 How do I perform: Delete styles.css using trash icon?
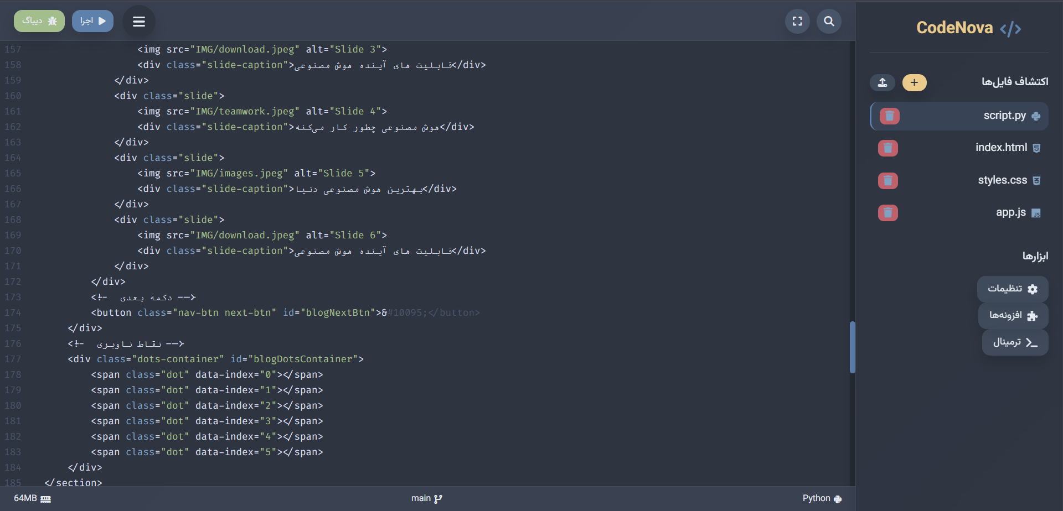(x=887, y=181)
